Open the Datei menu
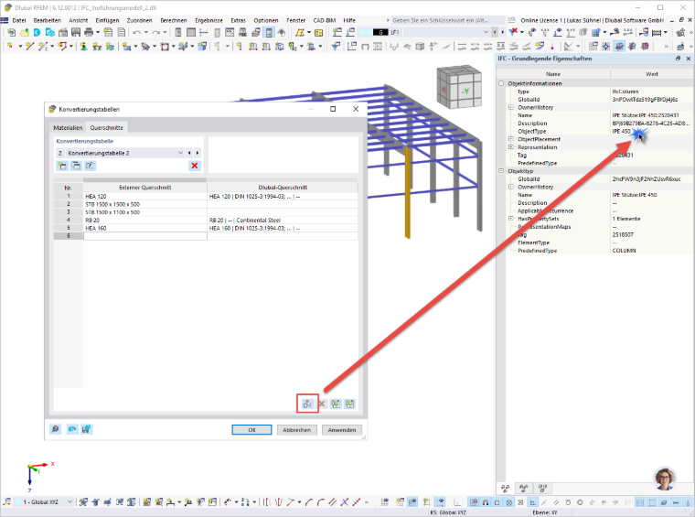Image resolution: width=695 pixels, height=517 pixels. coord(19,20)
